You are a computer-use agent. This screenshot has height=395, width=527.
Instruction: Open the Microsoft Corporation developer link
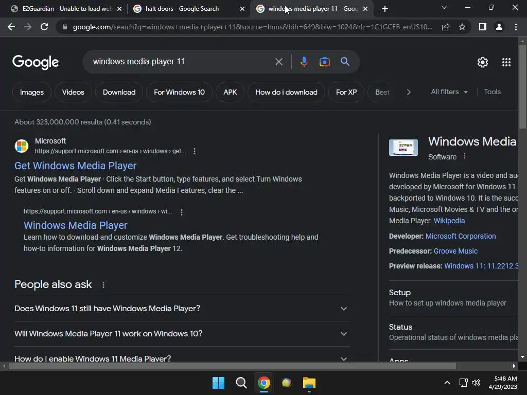point(461,236)
